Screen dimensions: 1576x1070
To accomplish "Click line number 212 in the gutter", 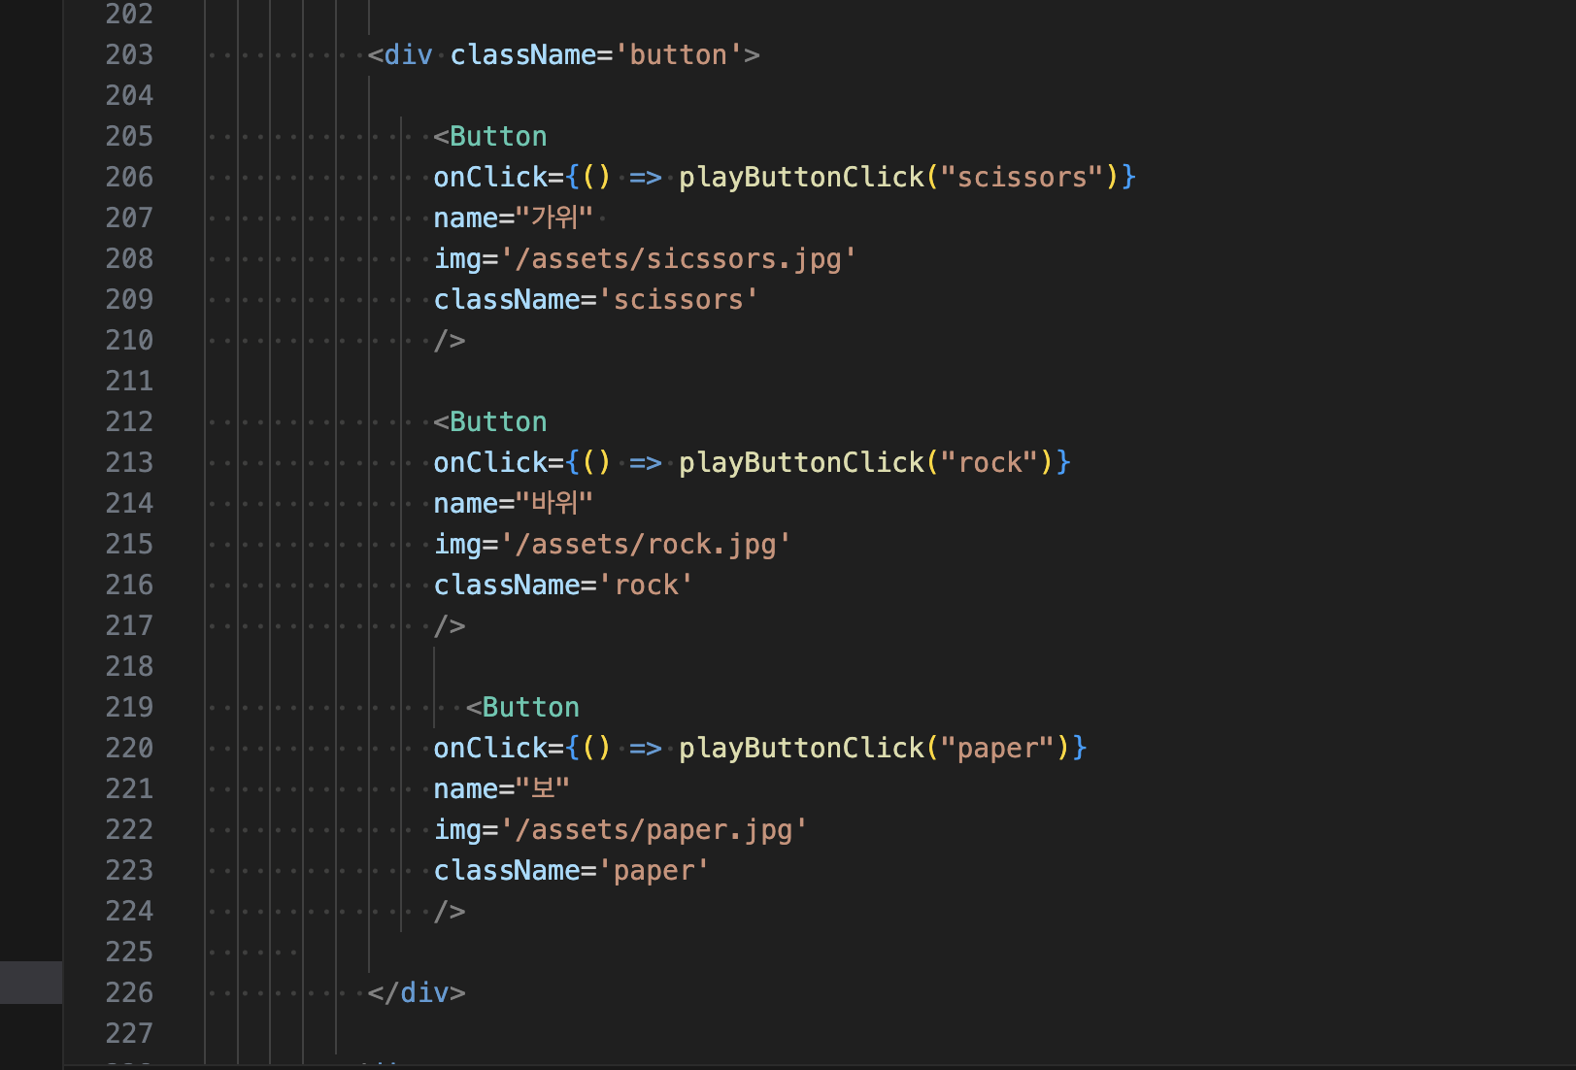I will click(129, 421).
